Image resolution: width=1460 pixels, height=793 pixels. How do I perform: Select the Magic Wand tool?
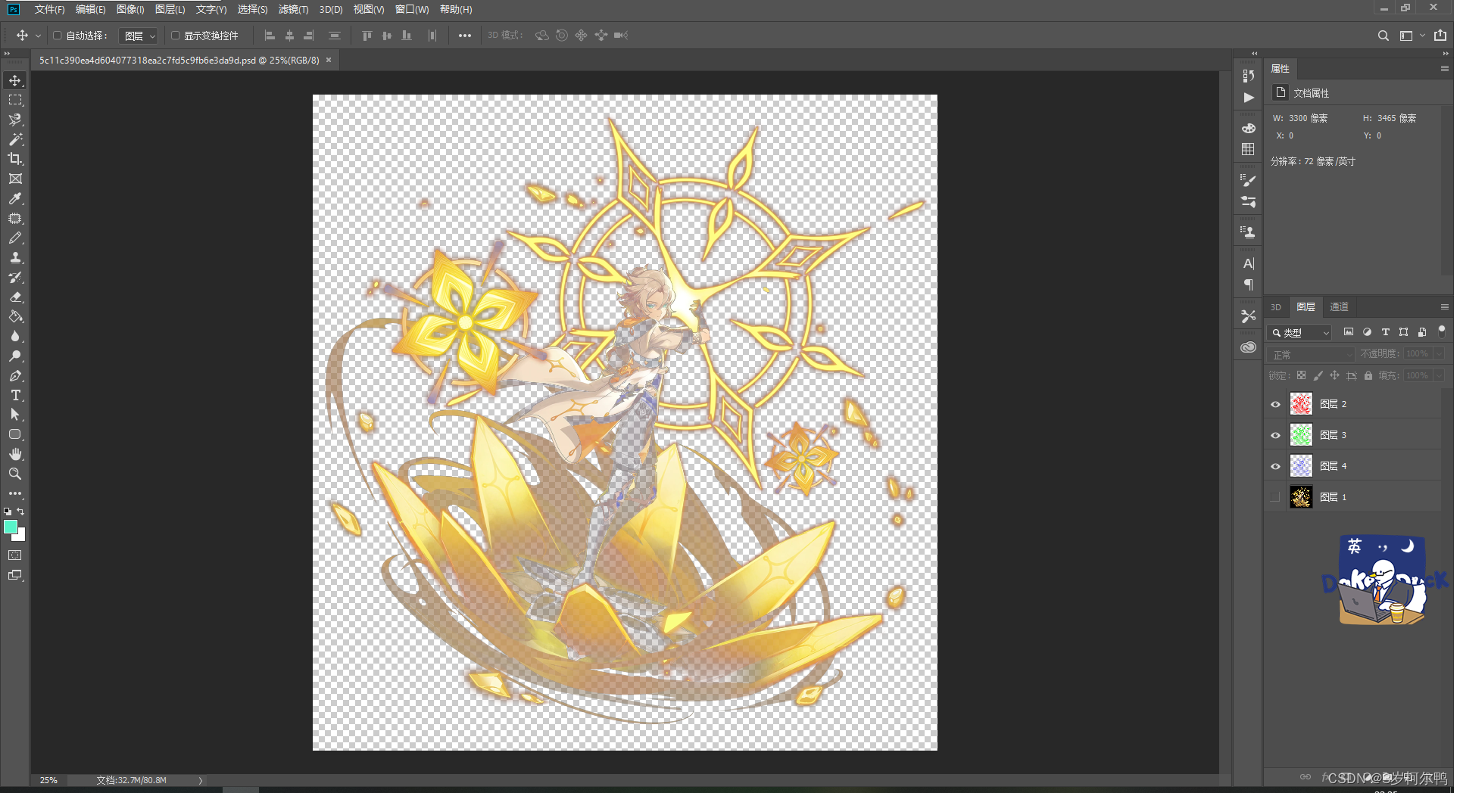(15, 139)
